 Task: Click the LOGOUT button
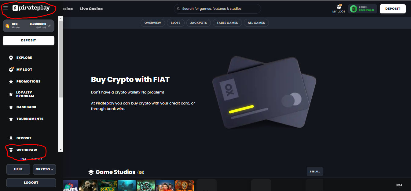[31, 182]
